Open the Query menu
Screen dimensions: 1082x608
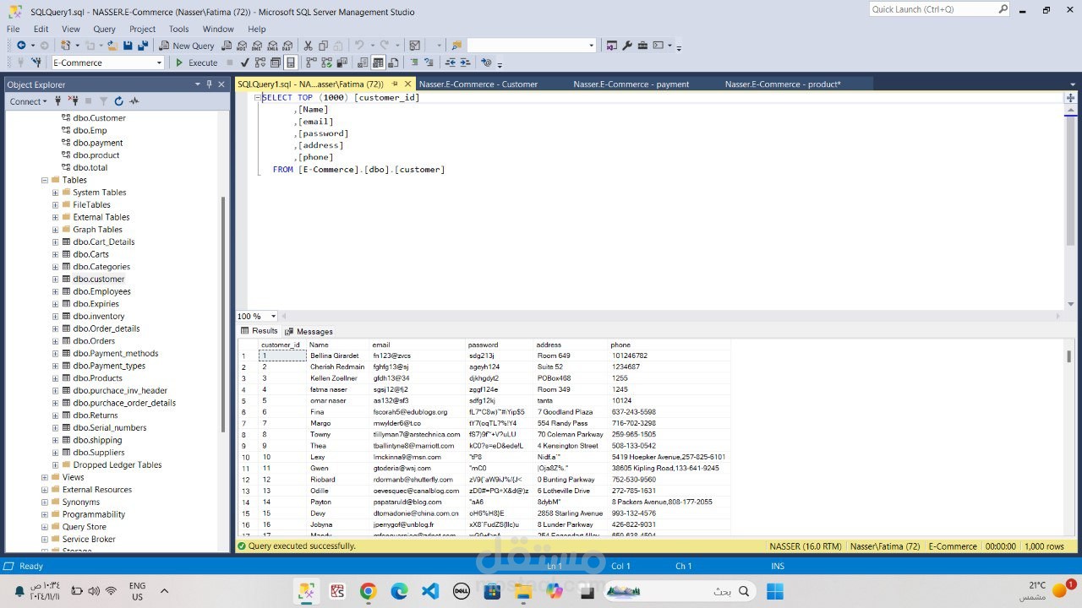[x=104, y=29]
